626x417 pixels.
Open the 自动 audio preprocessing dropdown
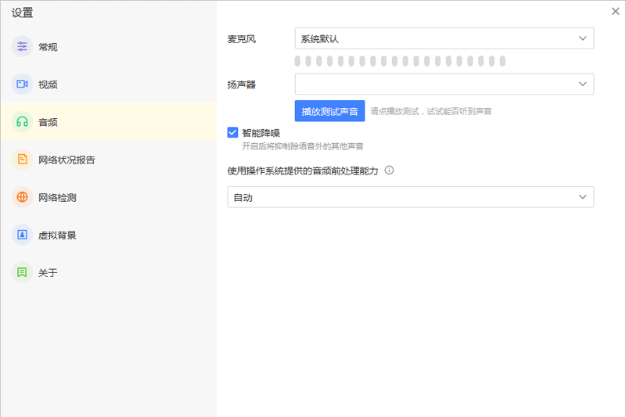410,197
